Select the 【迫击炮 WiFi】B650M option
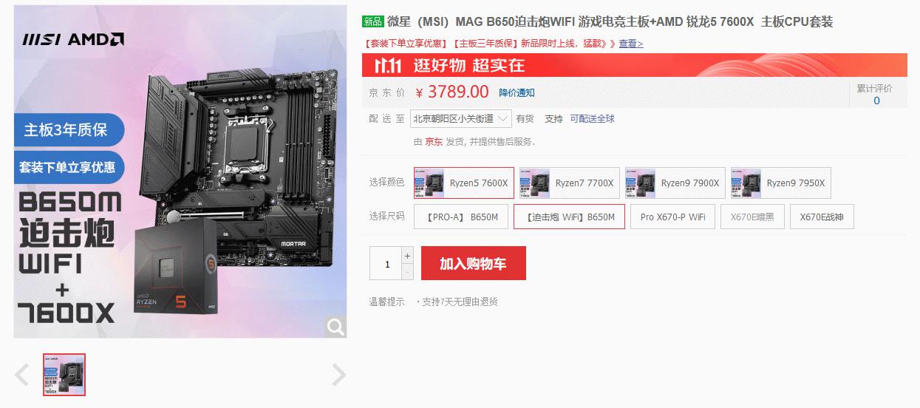Viewport: 920px width, 408px height. tap(569, 217)
